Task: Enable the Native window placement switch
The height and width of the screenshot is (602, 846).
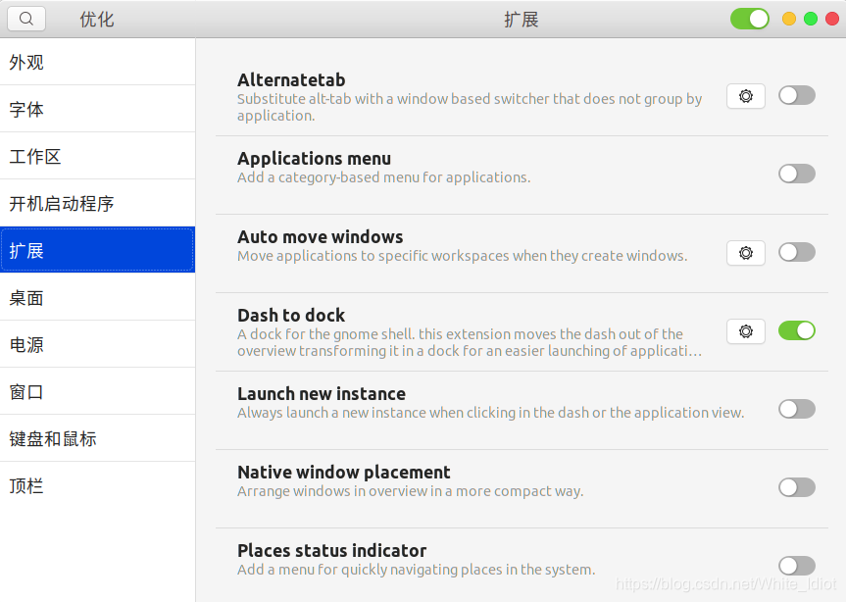Action: click(x=796, y=487)
